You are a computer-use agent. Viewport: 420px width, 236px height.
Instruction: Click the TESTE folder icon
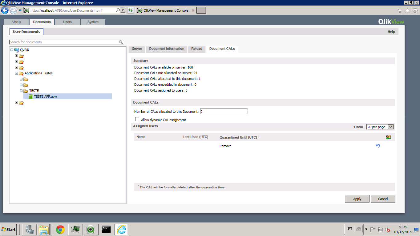tap(26, 91)
